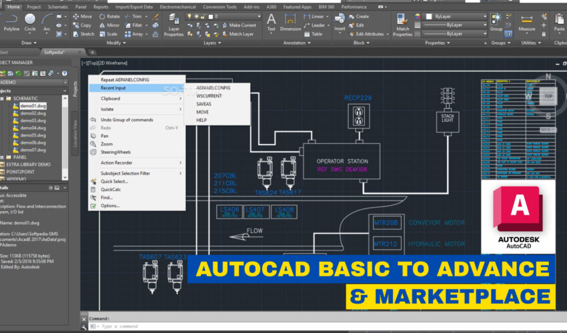567x333 pixels.
Task: Click the Leader button
Action: point(314,25)
